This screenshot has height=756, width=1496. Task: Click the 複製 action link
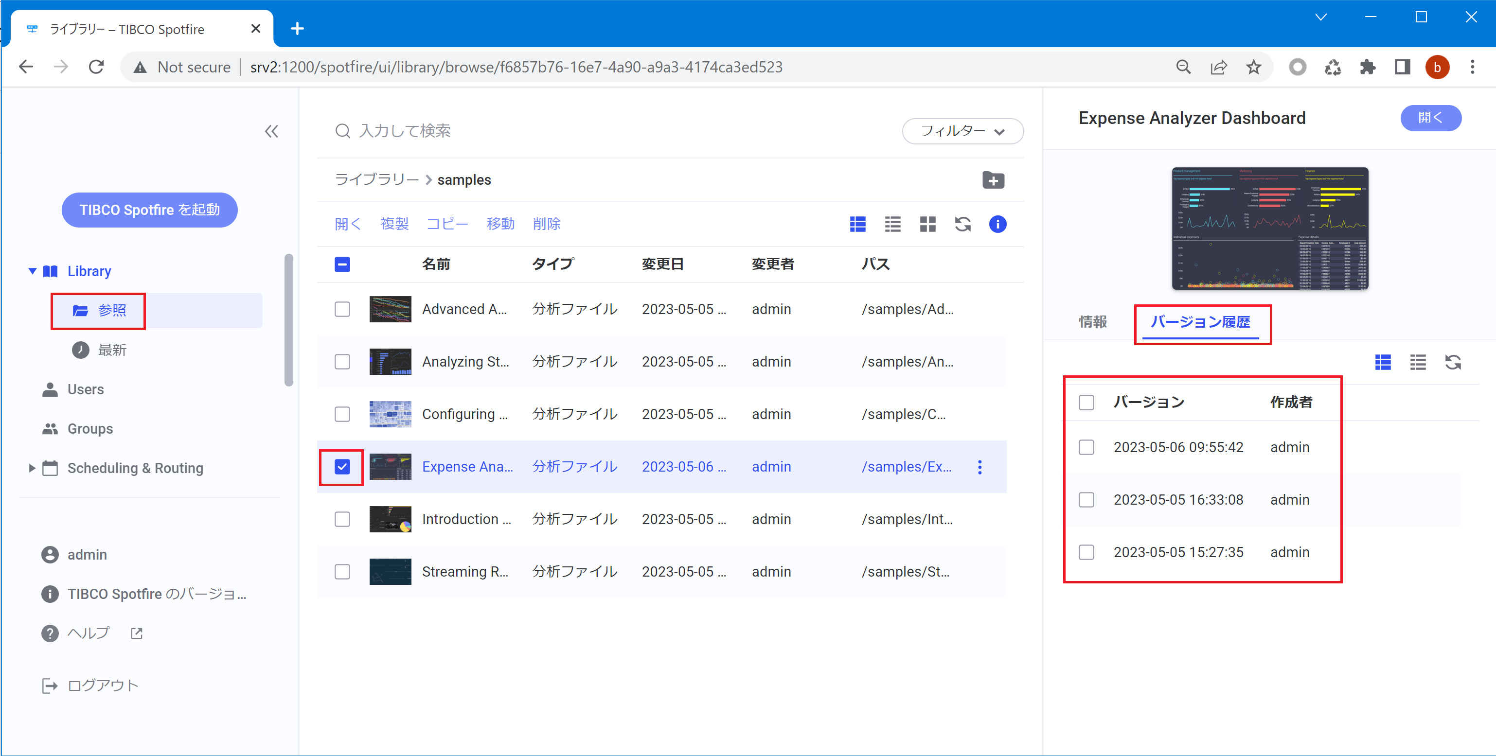[394, 224]
